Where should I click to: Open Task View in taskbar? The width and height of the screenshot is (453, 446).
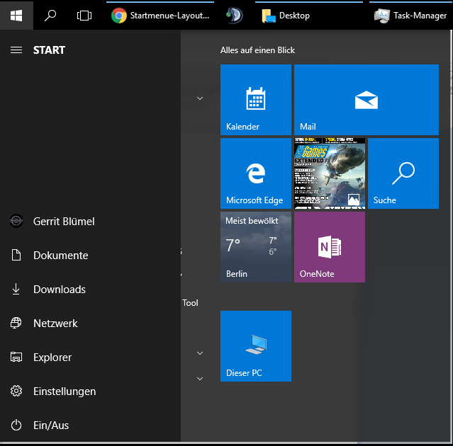click(84, 16)
